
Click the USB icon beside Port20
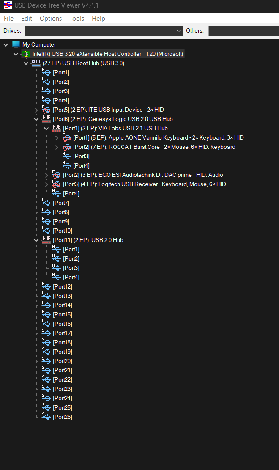(x=46, y=360)
